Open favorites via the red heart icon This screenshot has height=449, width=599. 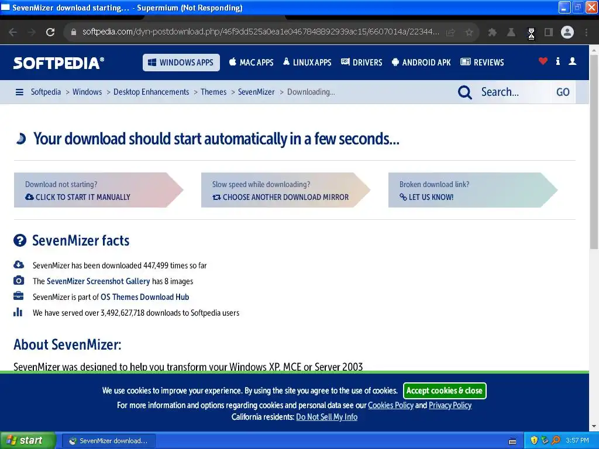(543, 61)
